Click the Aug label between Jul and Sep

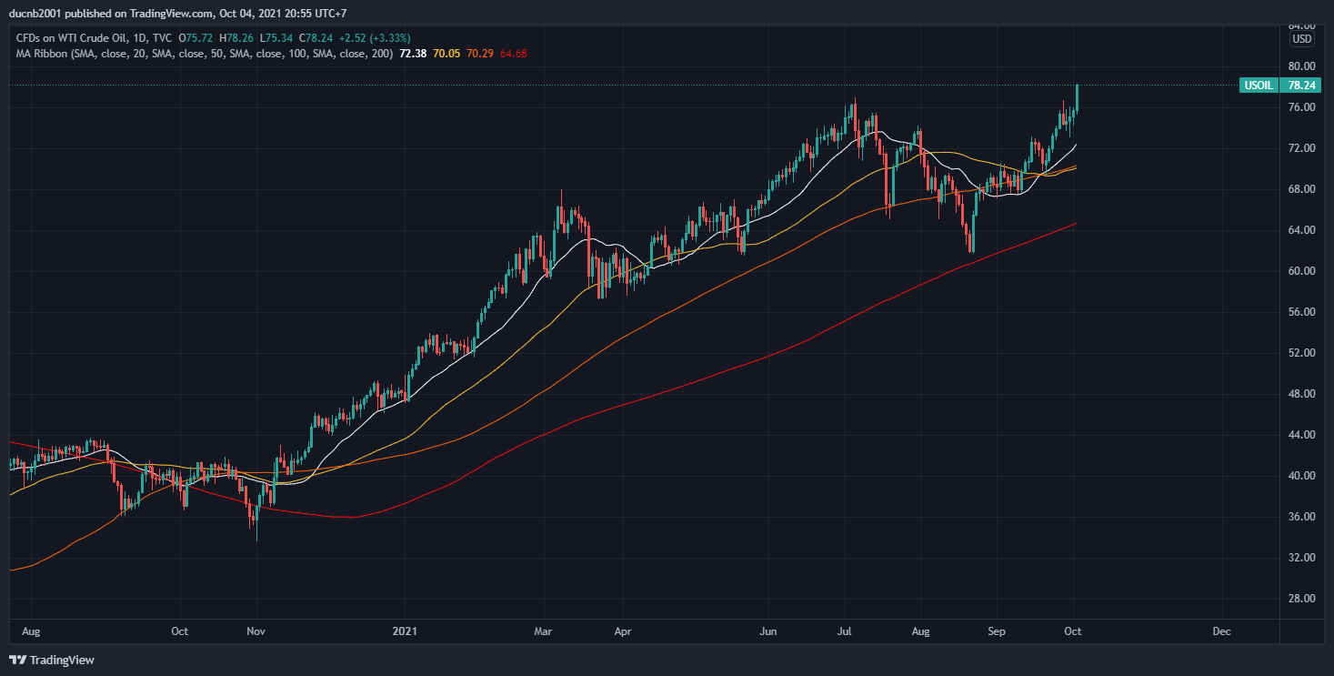pyautogui.click(x=920, y=631)
